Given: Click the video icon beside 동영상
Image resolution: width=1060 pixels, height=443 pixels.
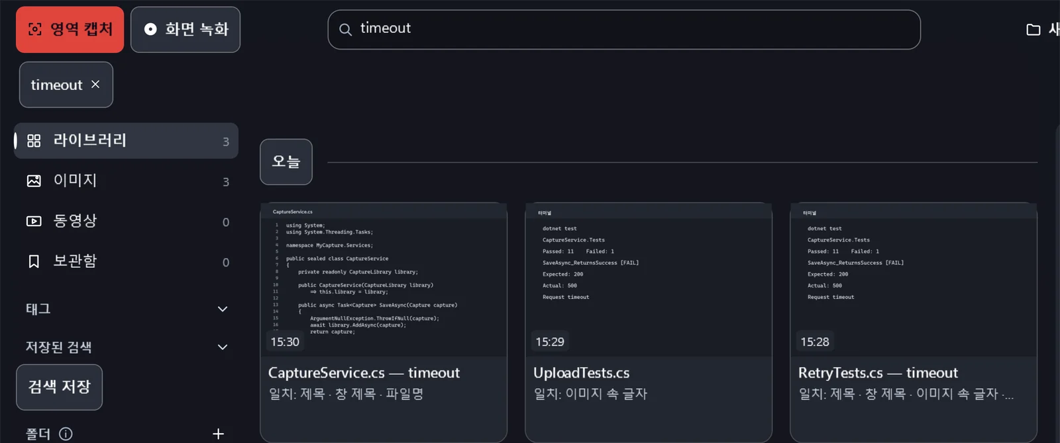Looking at the screenshot, I should [34, 221].
